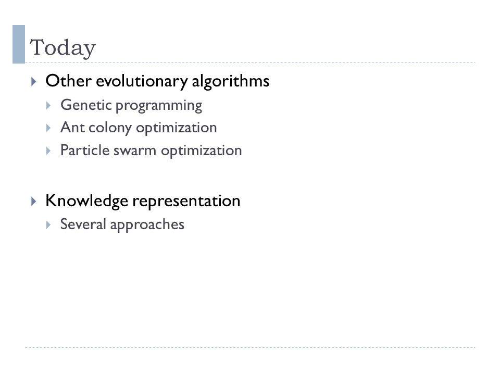Select the word Knowledge in the second heading
500x375 pixels.
pos(87,201)
